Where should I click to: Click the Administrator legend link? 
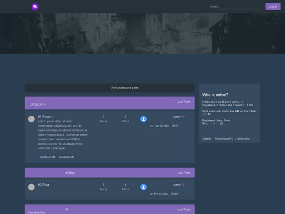coord(224,139)
